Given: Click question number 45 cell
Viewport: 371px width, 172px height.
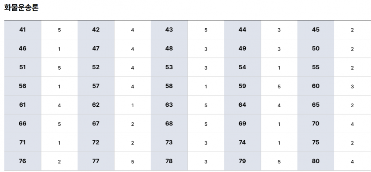Looking at the screenshot, I should pos(316,30).
